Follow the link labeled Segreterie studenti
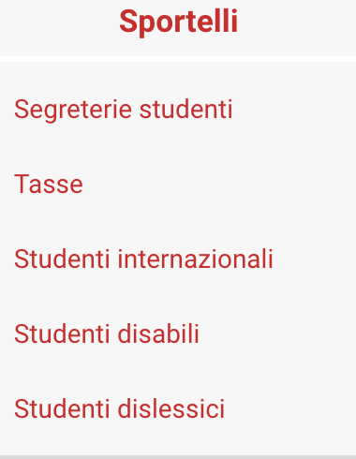 click(x=124, y=110)
